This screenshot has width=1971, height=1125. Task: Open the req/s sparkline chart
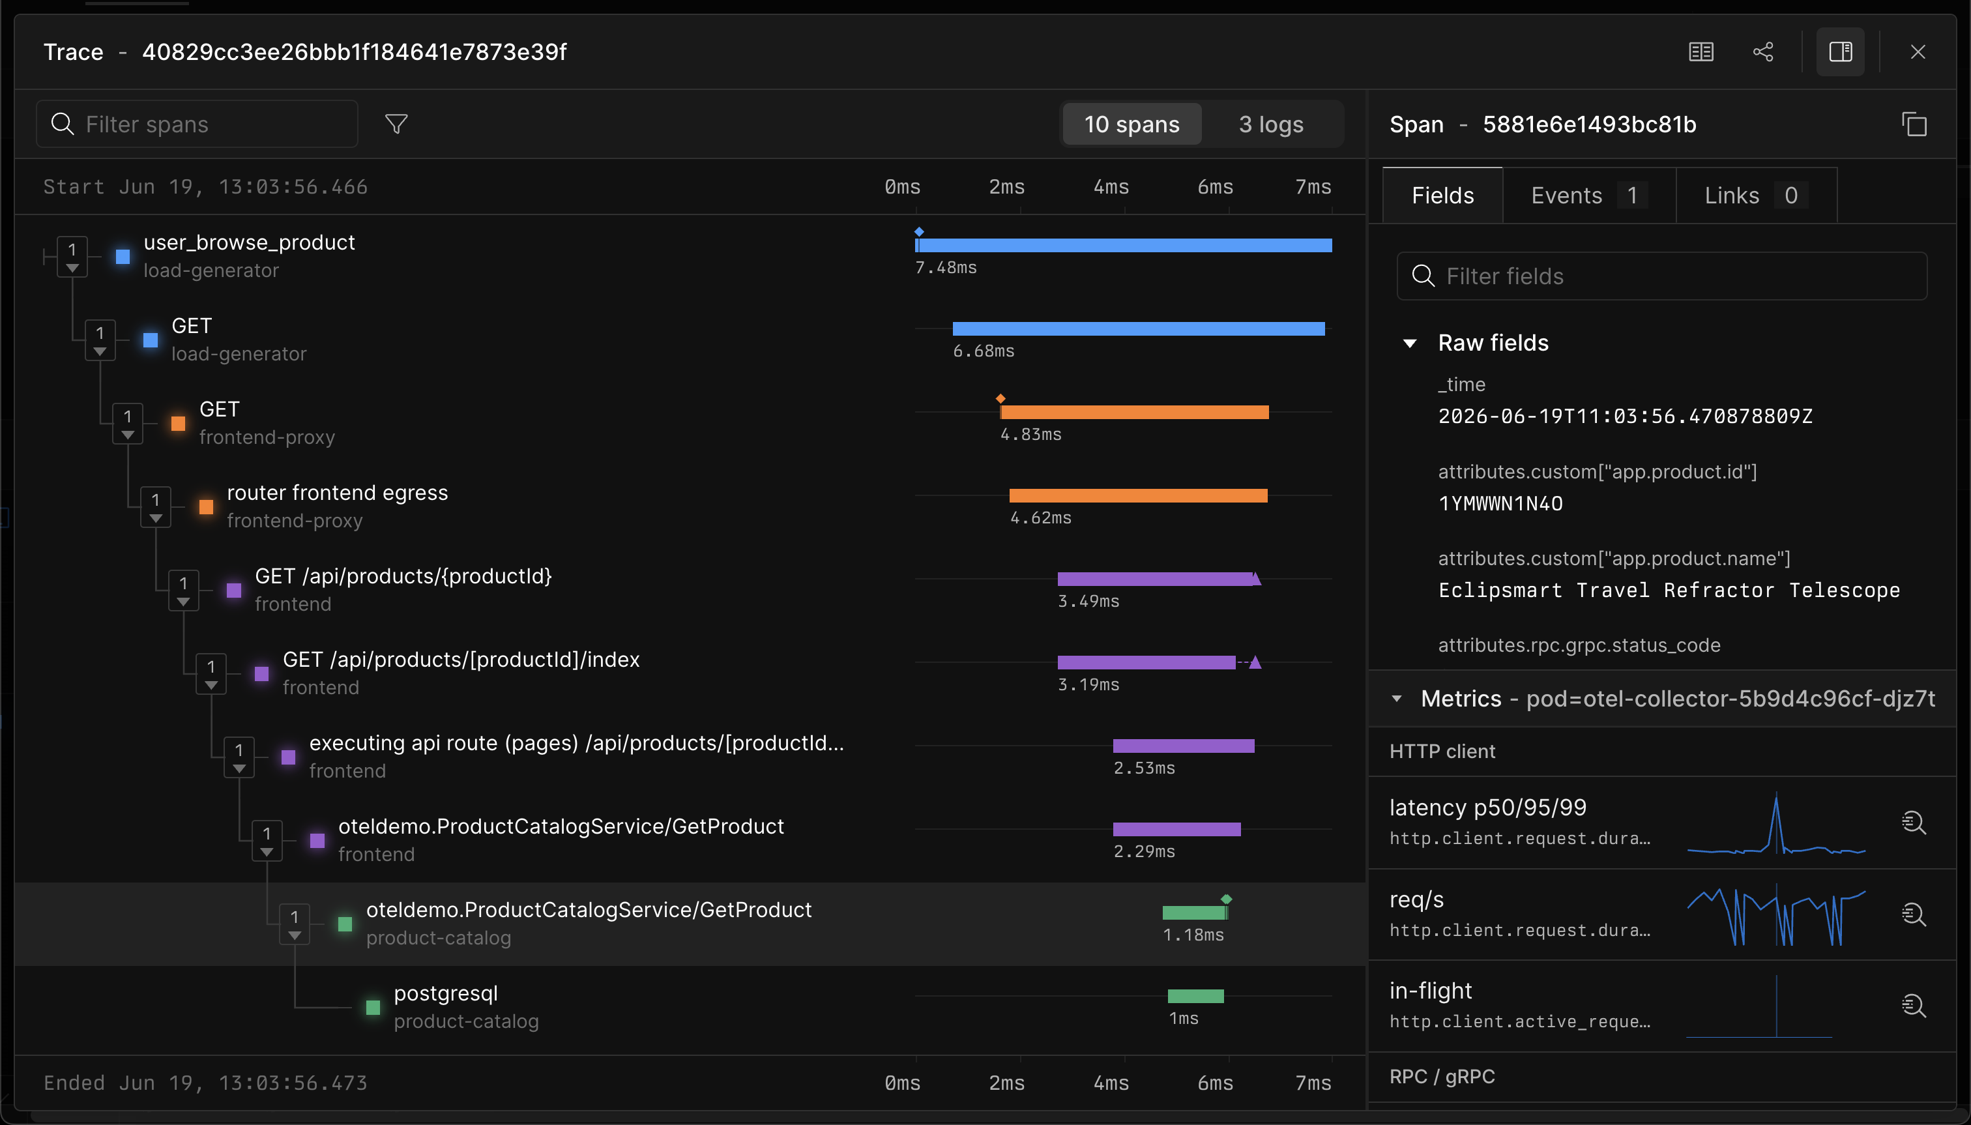pyautogui.click(x=1776, y=915)
